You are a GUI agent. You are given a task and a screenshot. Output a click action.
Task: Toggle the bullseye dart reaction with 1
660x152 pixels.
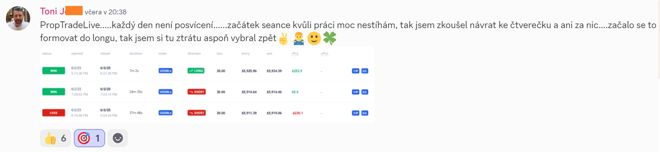coord(89,138)
